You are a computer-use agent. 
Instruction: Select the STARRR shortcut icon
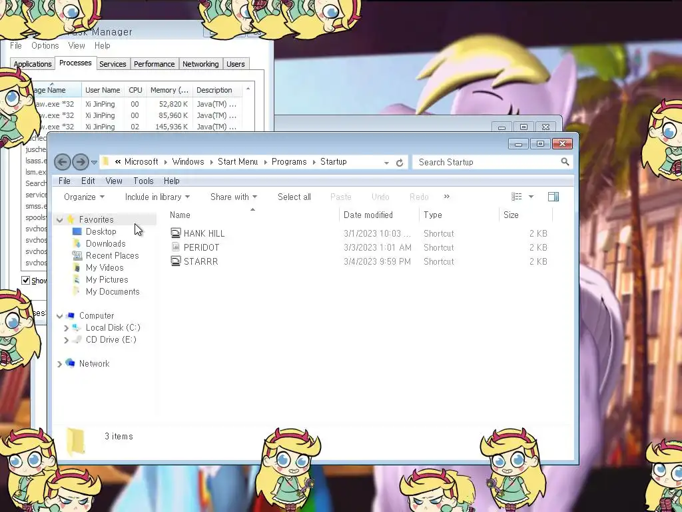(175, 261)
